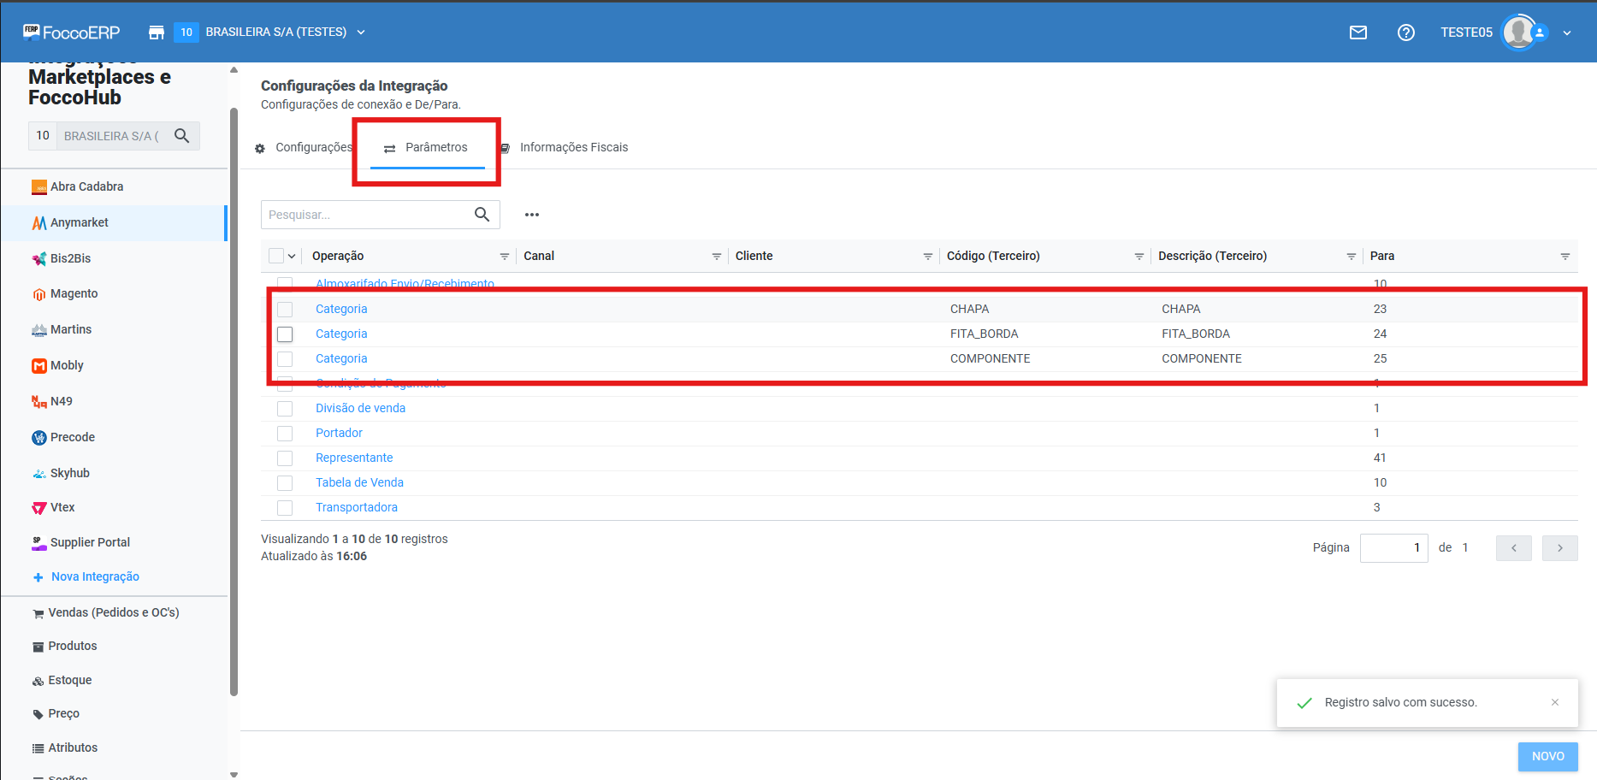The image size is (1597, 780).
Task: Check the box for Categoria FITA_BORDA row
Action: coord(285,334)
